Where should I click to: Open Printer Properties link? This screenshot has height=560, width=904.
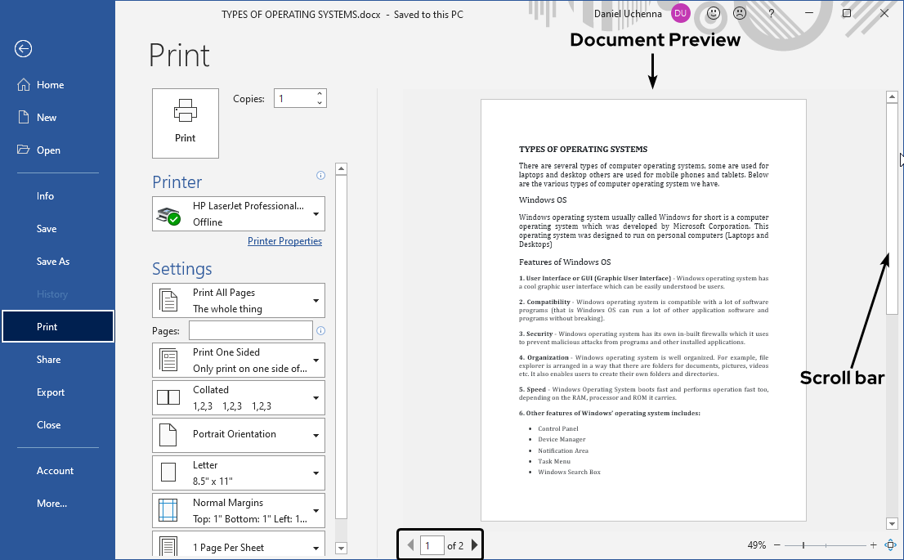pyautogui.click(x=284, y=240)
